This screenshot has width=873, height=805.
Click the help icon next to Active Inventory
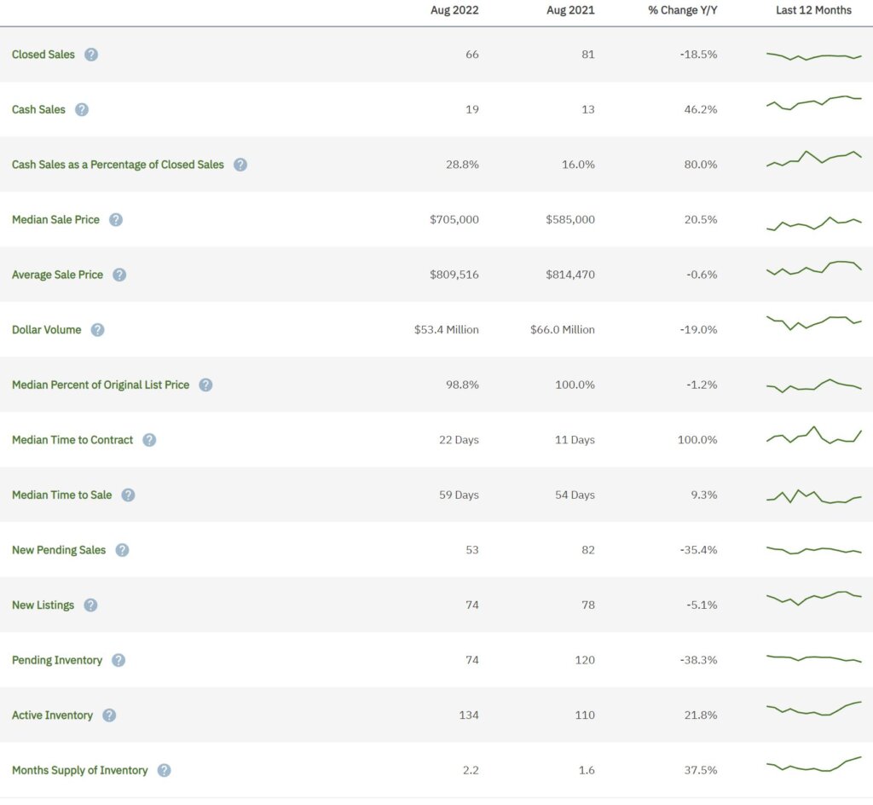109,715
